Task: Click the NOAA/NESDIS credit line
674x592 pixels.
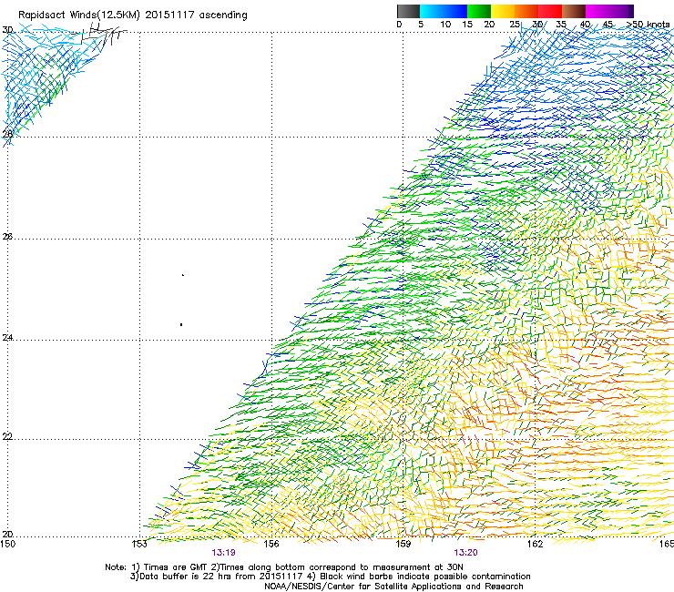Action: pyautogui.click(x=393, y=587)
